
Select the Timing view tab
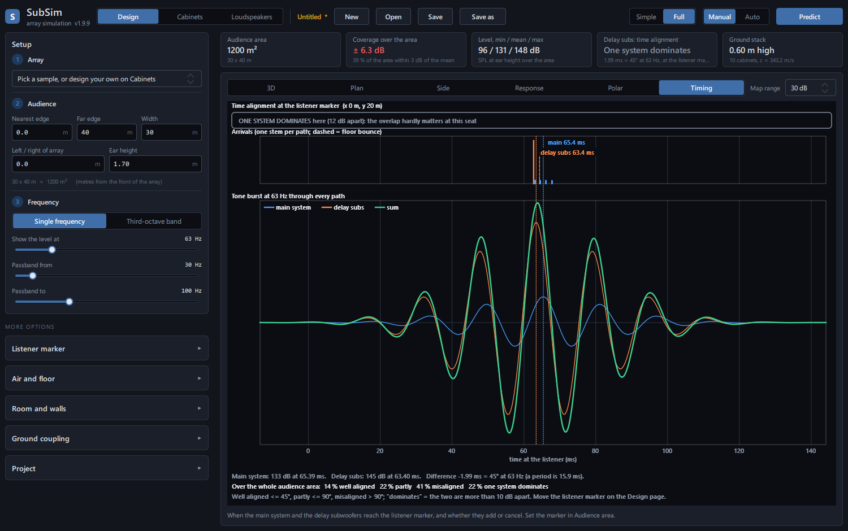coord(702,88)
